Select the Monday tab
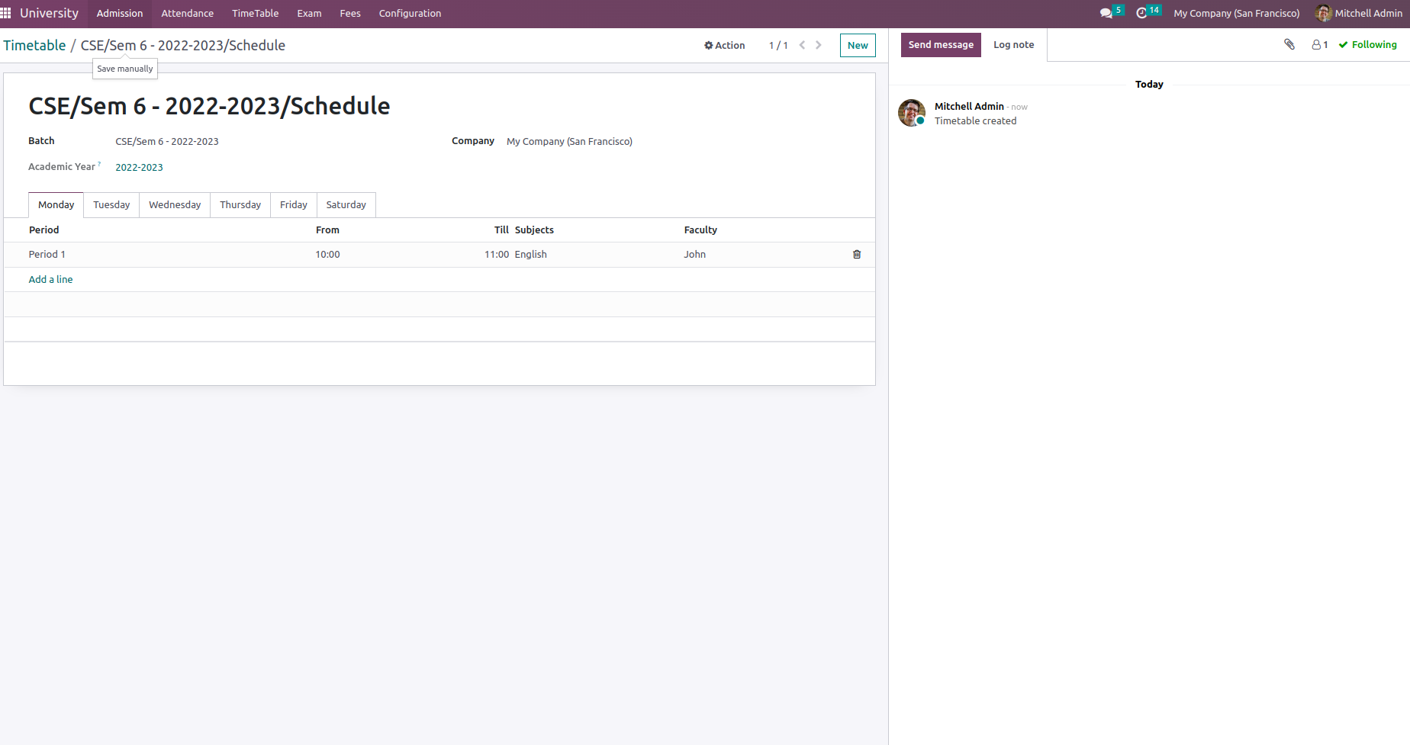Screen dimensions: 1410x745 pyautogui.click(x=56, y=205)
